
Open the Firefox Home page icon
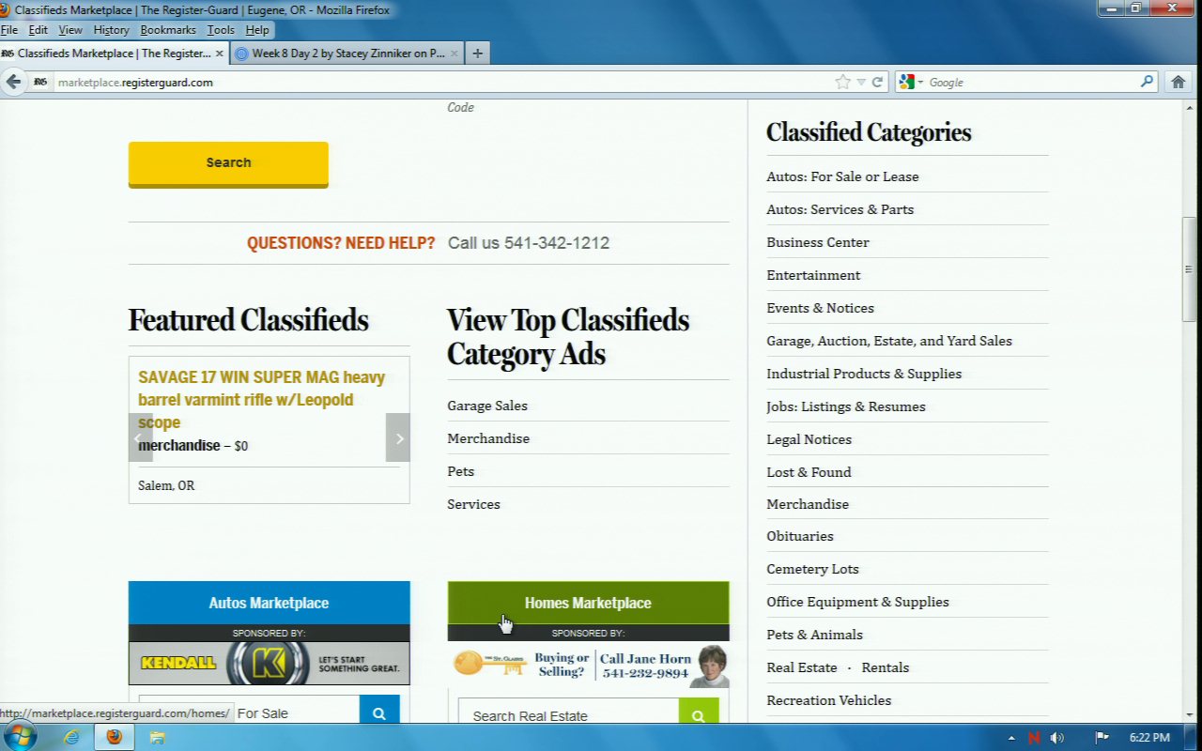point(1179,82)
